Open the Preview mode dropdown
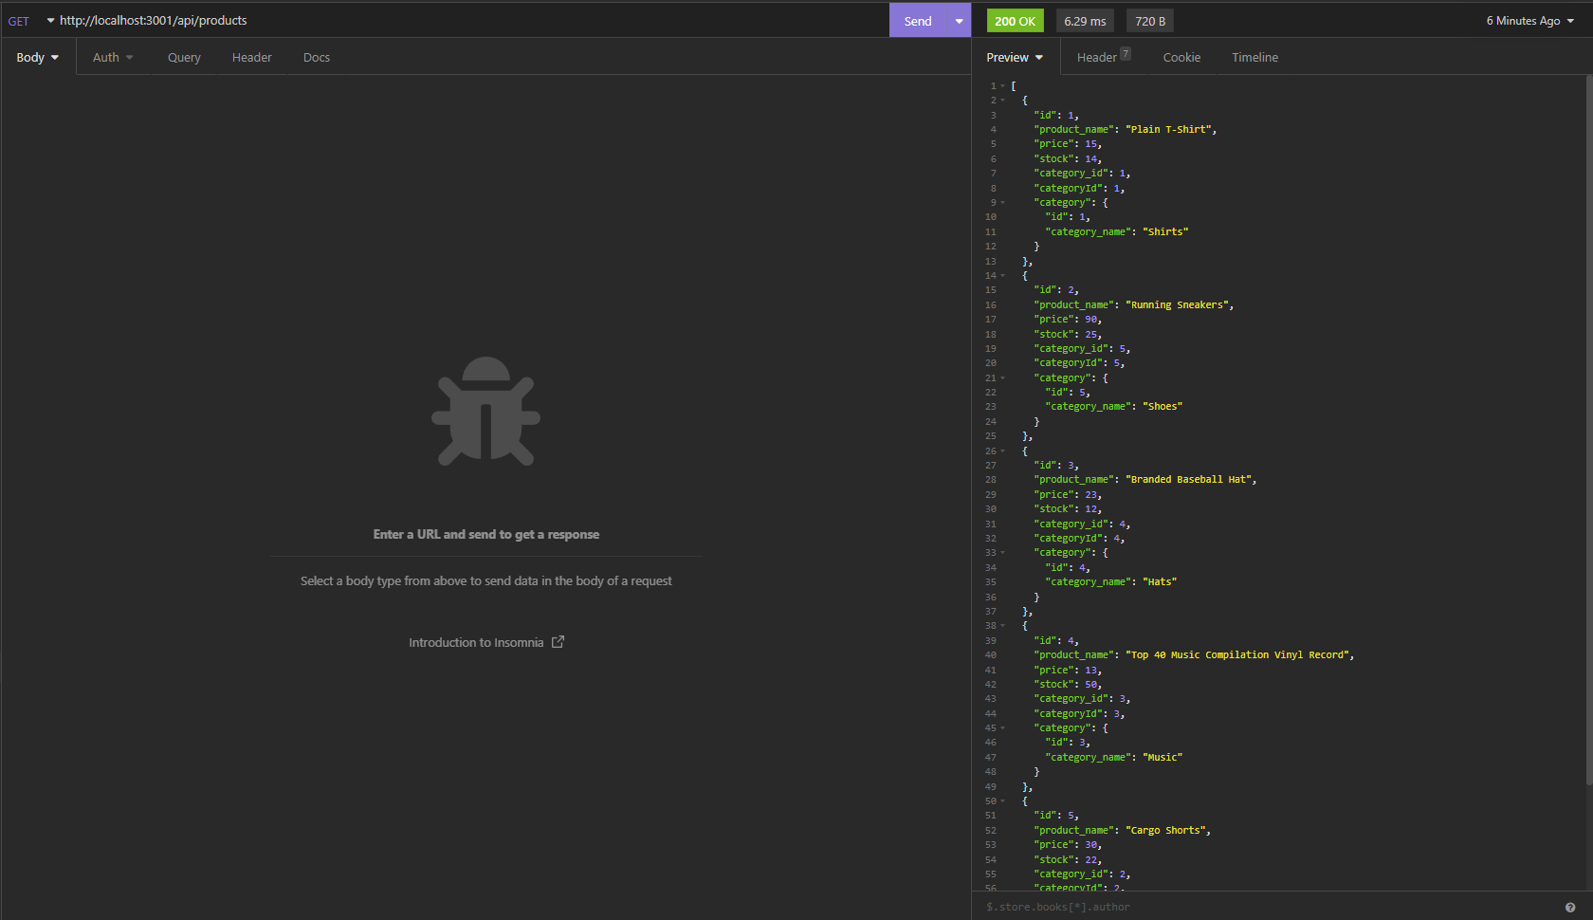Screen dimensions: 1593x920 (x=1015, y=58)
